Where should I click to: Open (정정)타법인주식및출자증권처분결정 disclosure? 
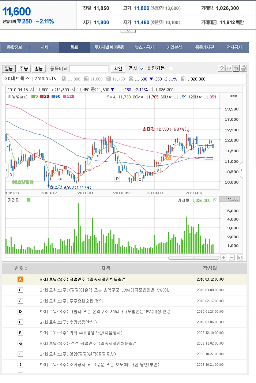[88, 343]
